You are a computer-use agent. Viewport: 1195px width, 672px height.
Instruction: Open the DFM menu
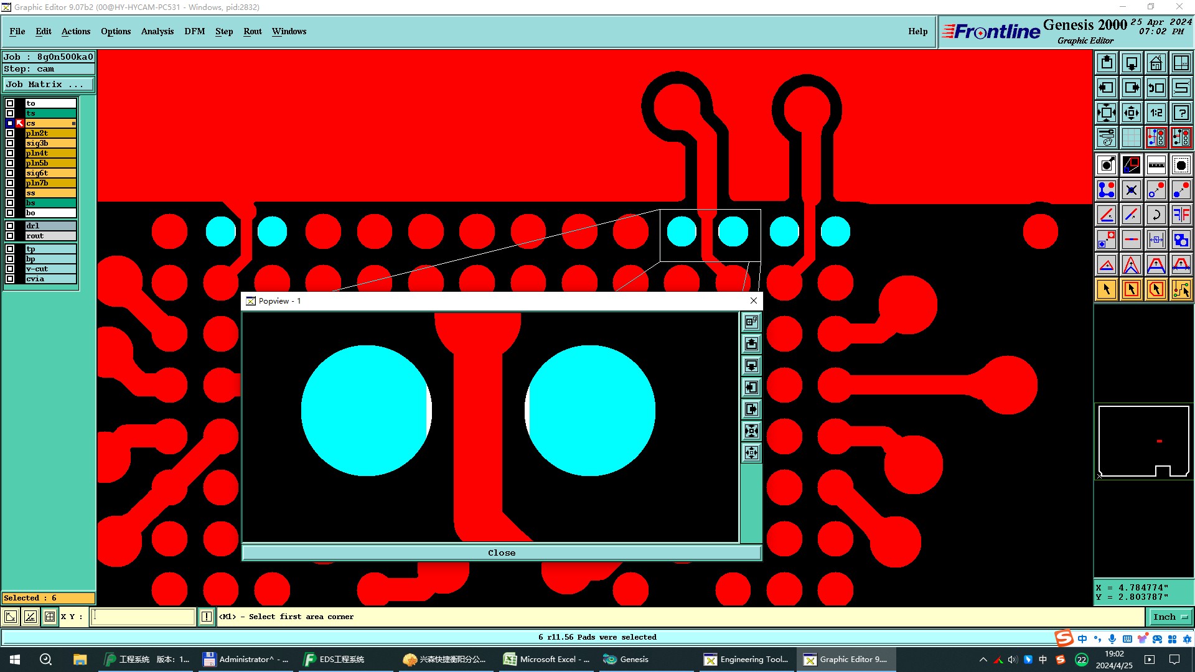[x=194, y=31]
